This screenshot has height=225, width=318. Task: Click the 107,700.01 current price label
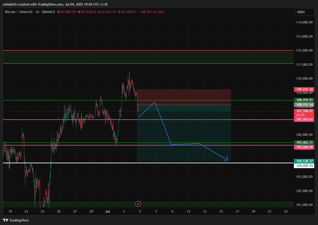[304, 111]
